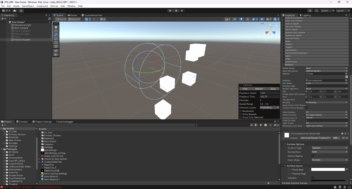Viewport: 352px width, 189px height.
Task: Toggle scene lighting bulb icon
Action: [241, 19]
